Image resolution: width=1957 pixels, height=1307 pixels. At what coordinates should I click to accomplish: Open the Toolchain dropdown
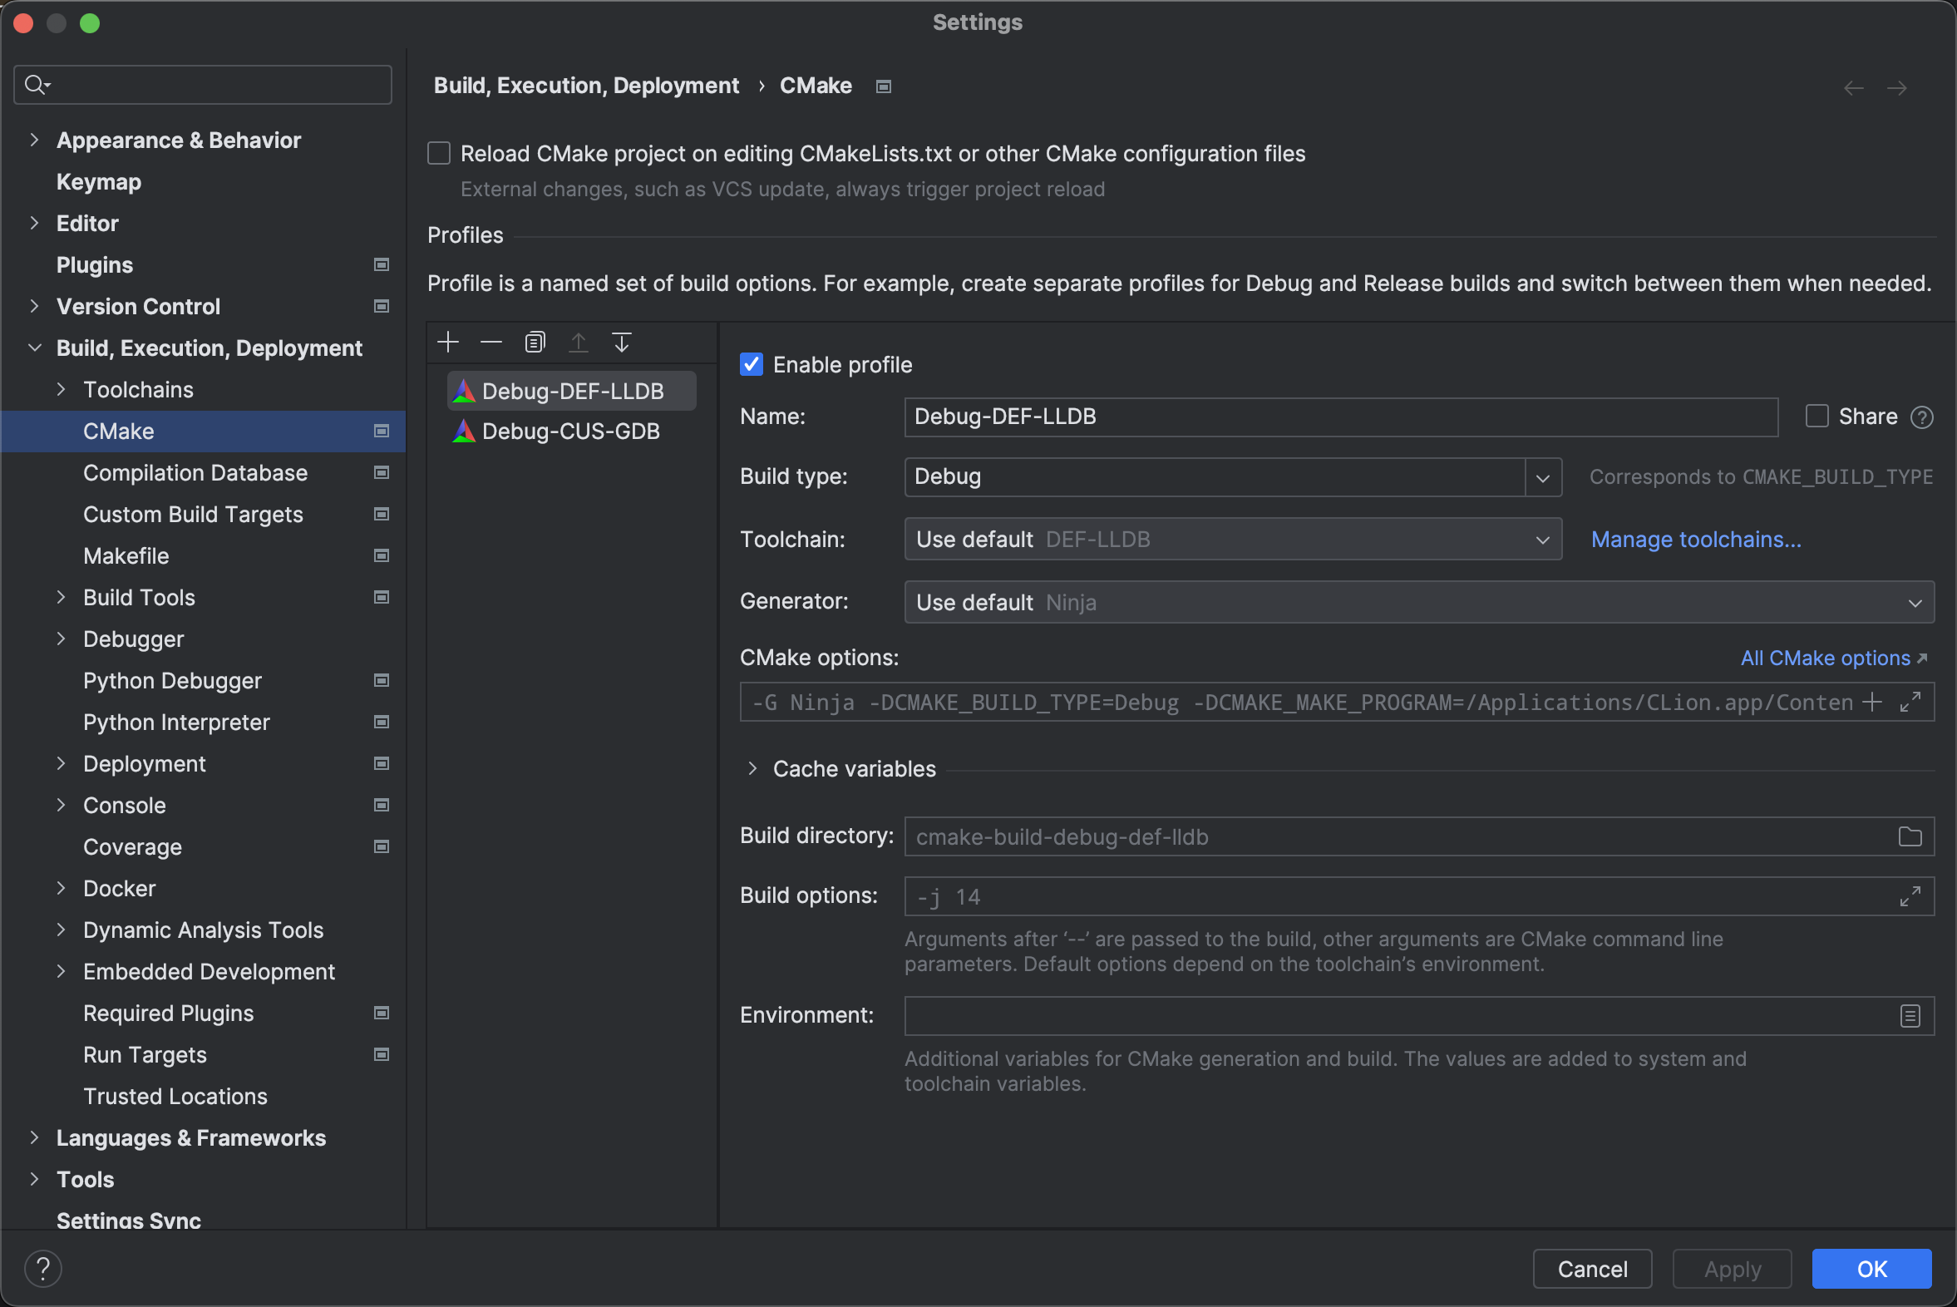pos(1542,540)
